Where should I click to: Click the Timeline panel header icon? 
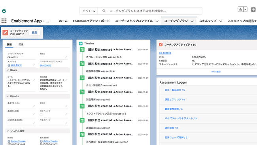coord(81,44)
